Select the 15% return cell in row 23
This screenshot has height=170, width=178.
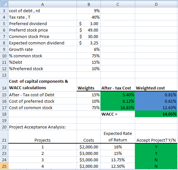[x=118, y=153]
